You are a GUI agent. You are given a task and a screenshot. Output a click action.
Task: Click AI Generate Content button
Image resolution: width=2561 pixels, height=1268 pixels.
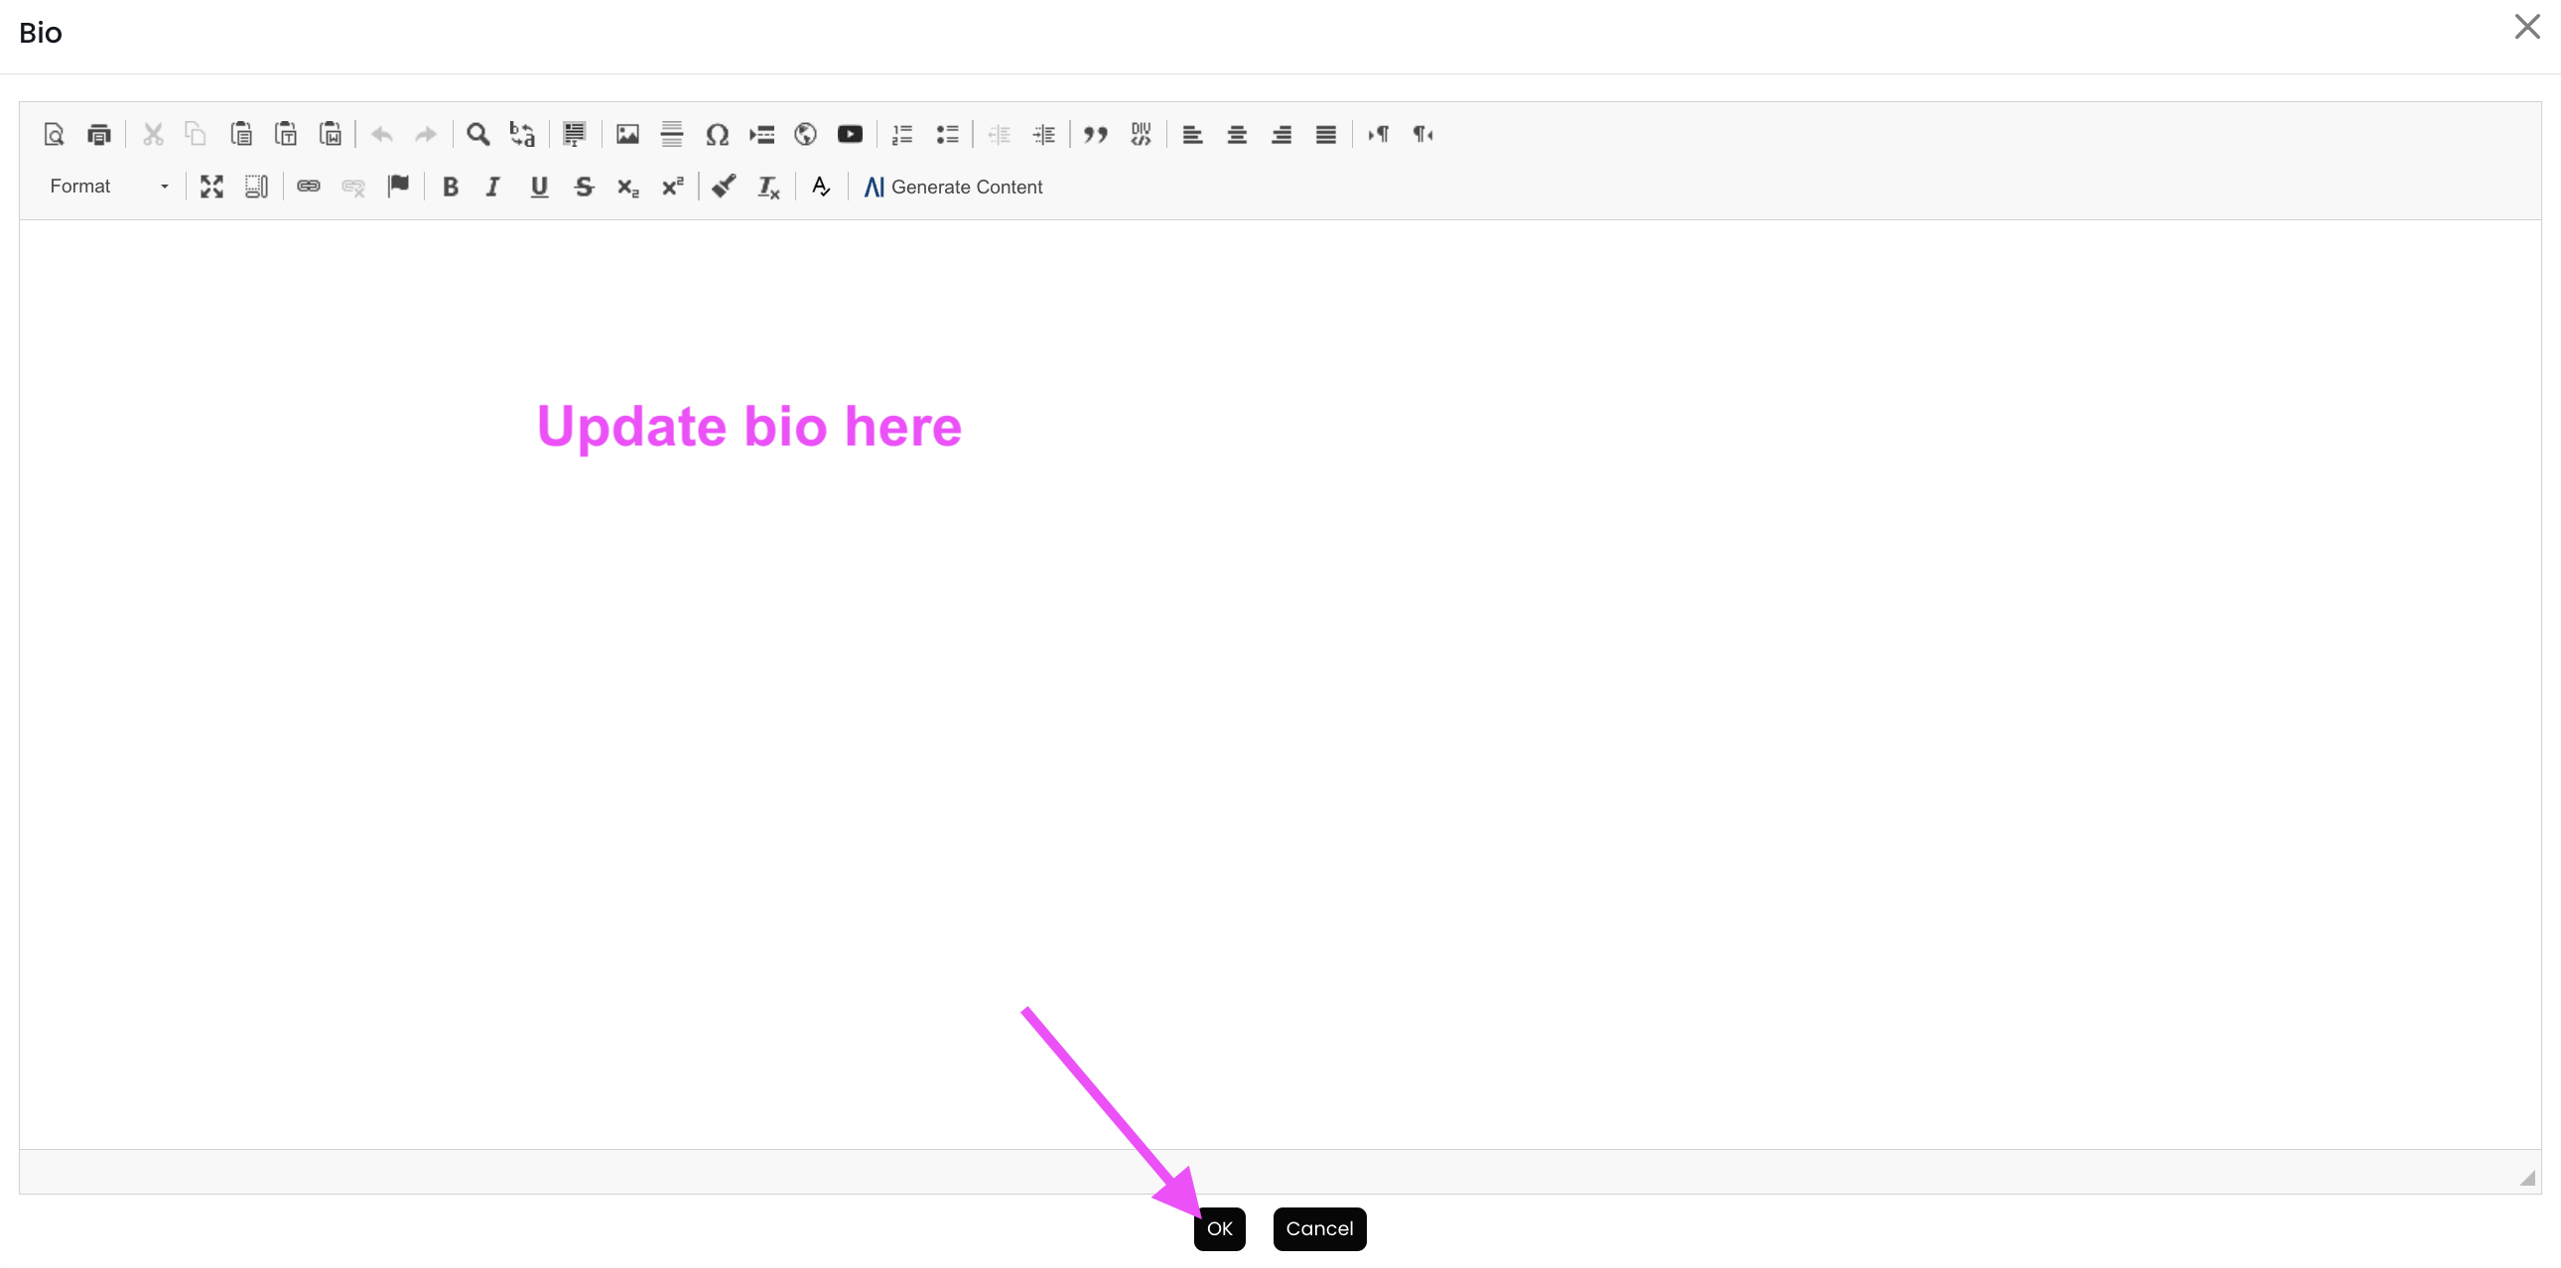(952, 187)
